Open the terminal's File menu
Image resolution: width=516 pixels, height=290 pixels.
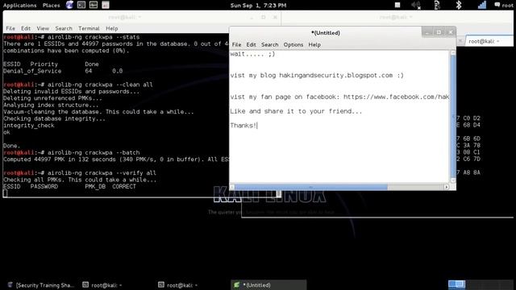tap(10, 29)
